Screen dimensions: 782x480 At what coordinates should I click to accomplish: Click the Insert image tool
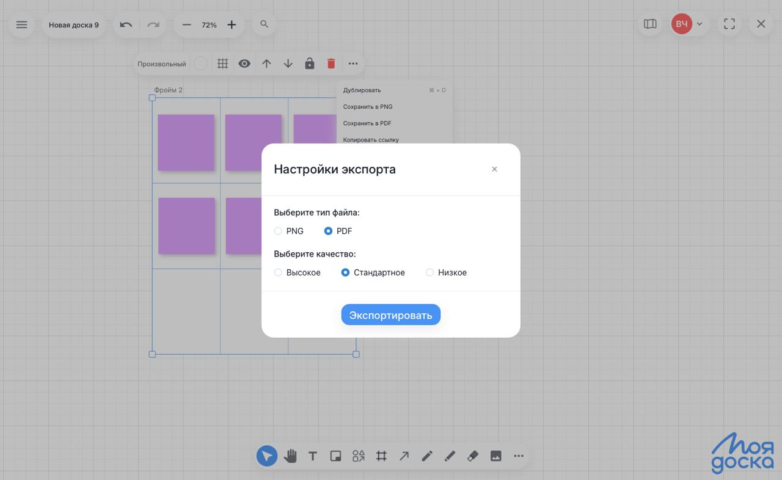point(495,456)
